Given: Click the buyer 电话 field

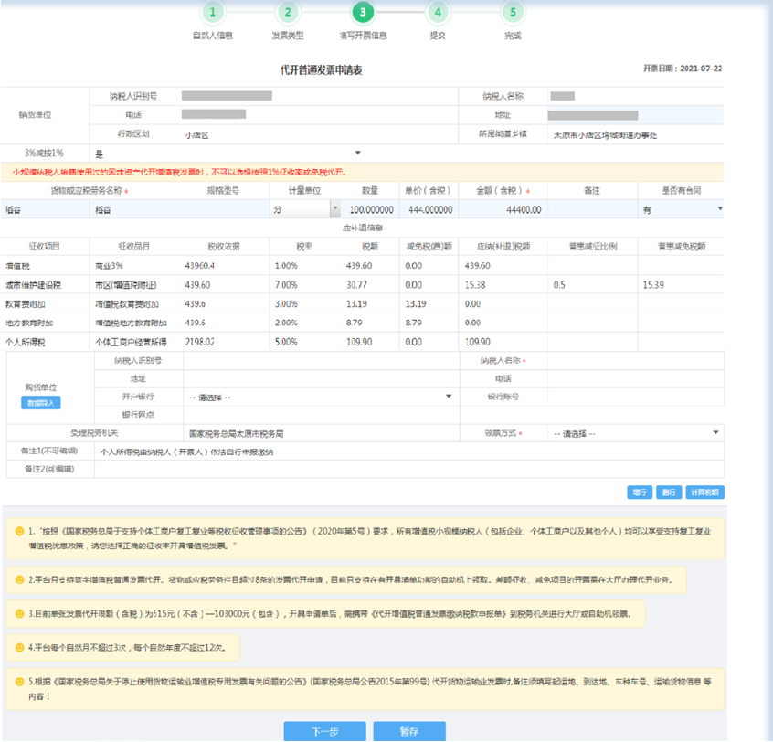Looking at the screenshot, I should (635, 378).
